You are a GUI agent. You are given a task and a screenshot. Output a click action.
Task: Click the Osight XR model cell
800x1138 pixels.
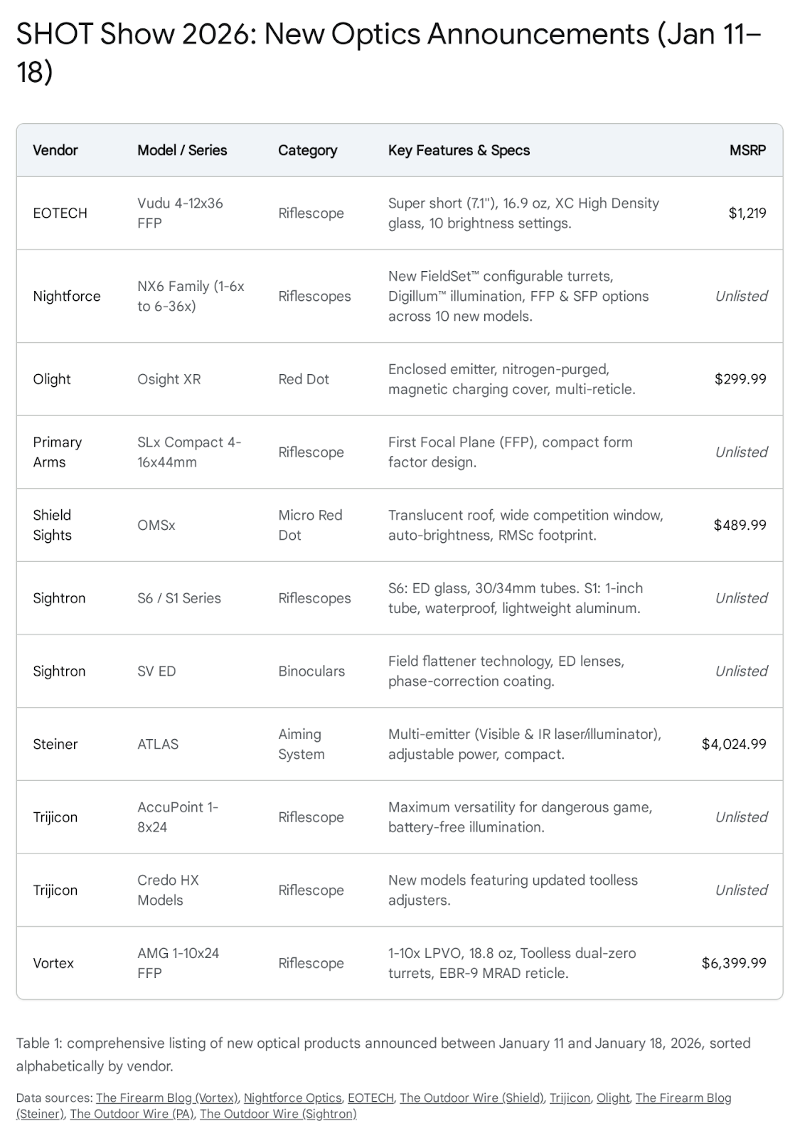click(169, 379)
